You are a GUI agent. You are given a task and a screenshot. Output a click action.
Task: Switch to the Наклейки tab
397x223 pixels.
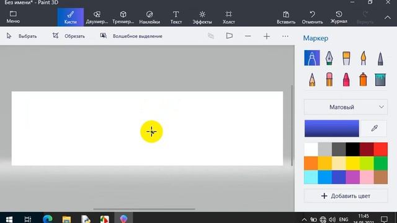[149, 17]
